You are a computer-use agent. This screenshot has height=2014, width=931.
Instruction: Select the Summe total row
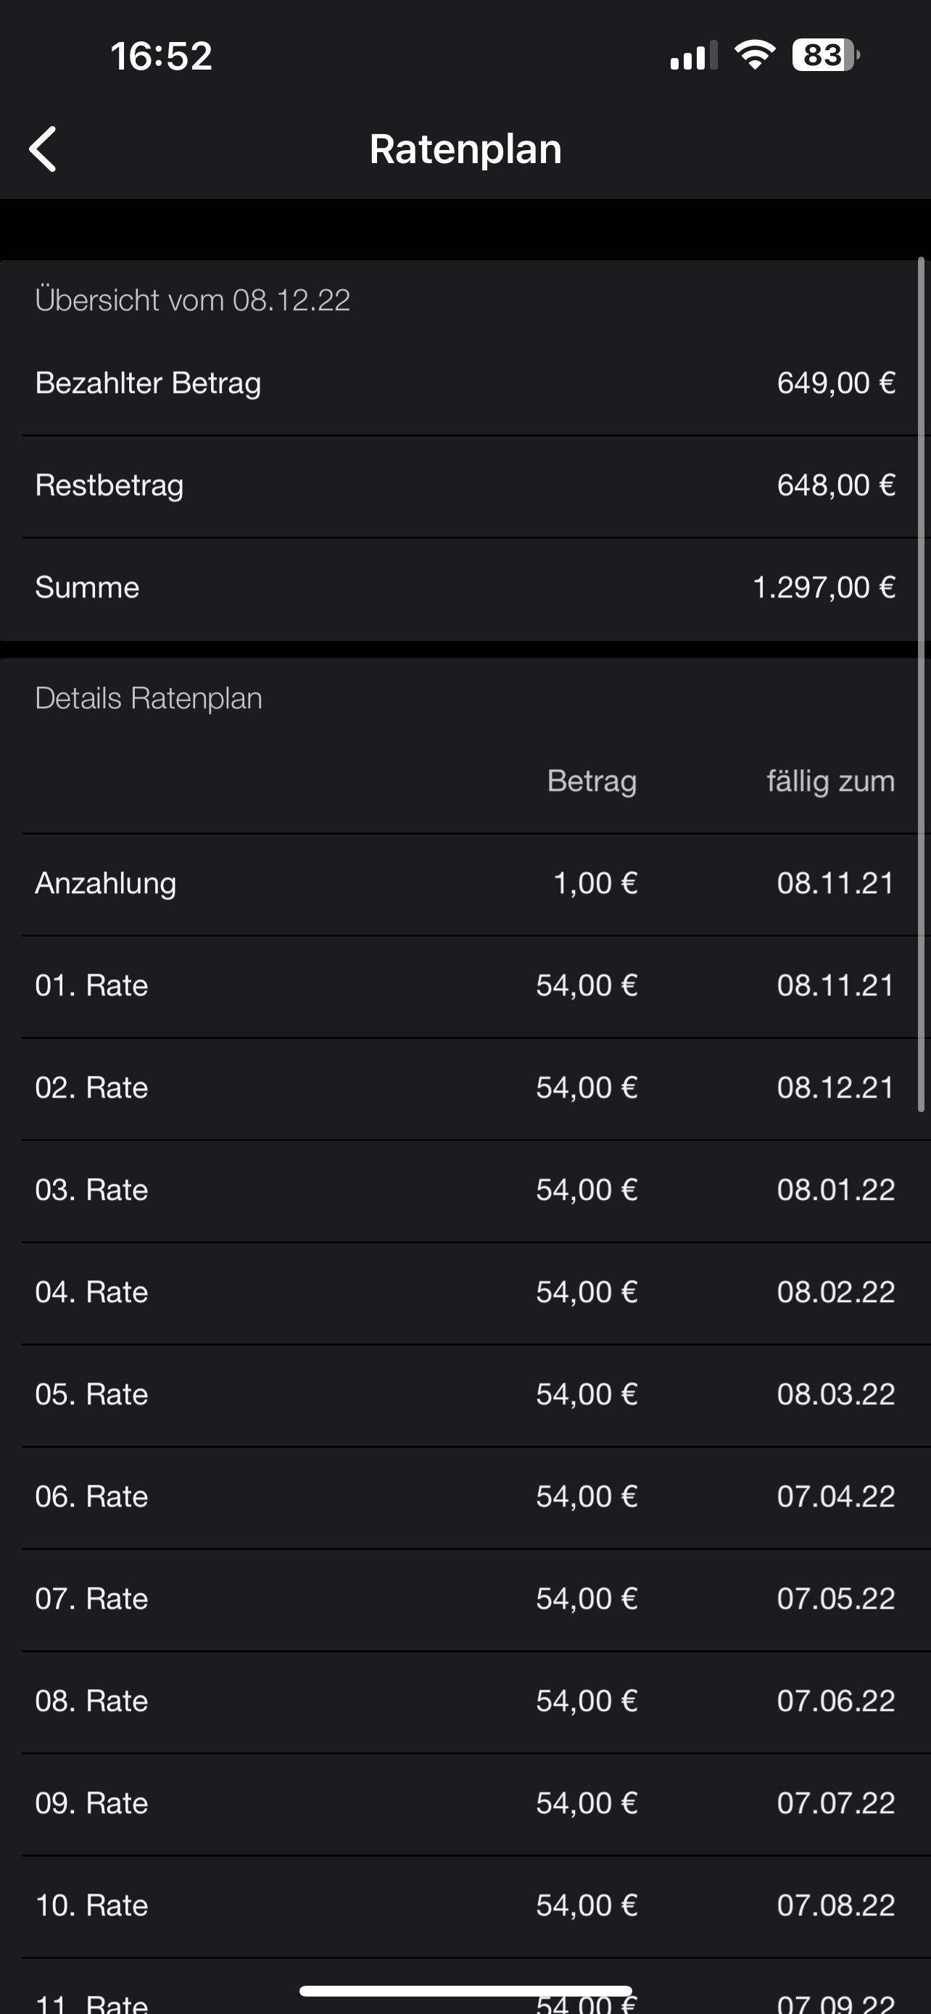pos(465,588)
